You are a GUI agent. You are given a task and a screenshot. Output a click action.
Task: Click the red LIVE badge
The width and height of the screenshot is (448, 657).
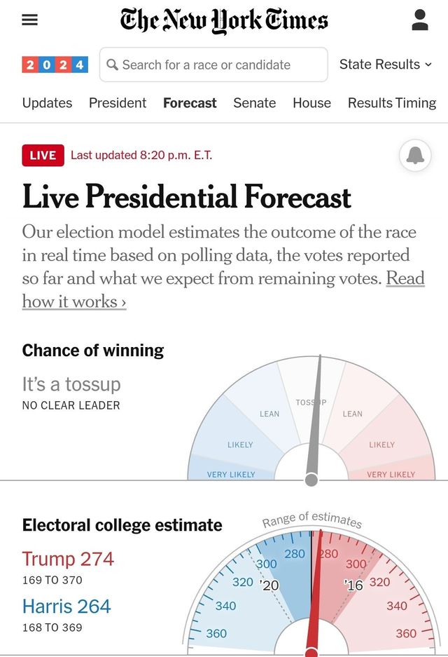(x=43, y=155)
